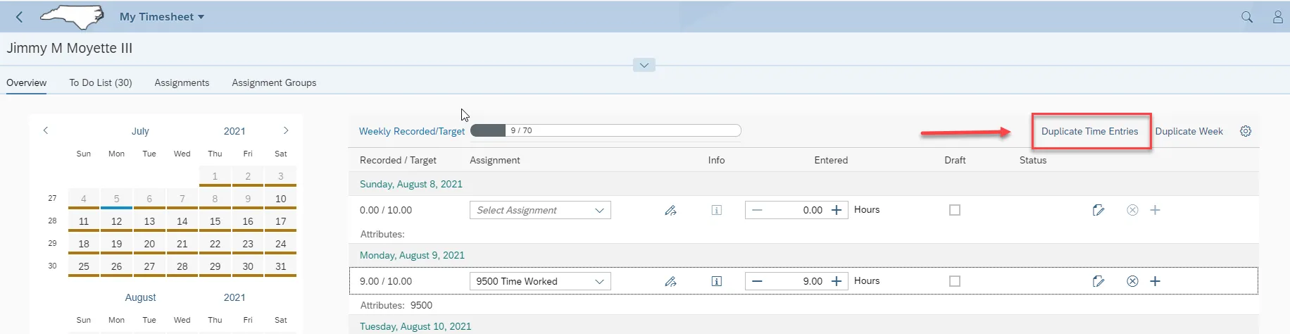The height and width of the screenshot is (334, 1290).
Task: Click the info icon for Monday's entry
Action: click(716, 281)
